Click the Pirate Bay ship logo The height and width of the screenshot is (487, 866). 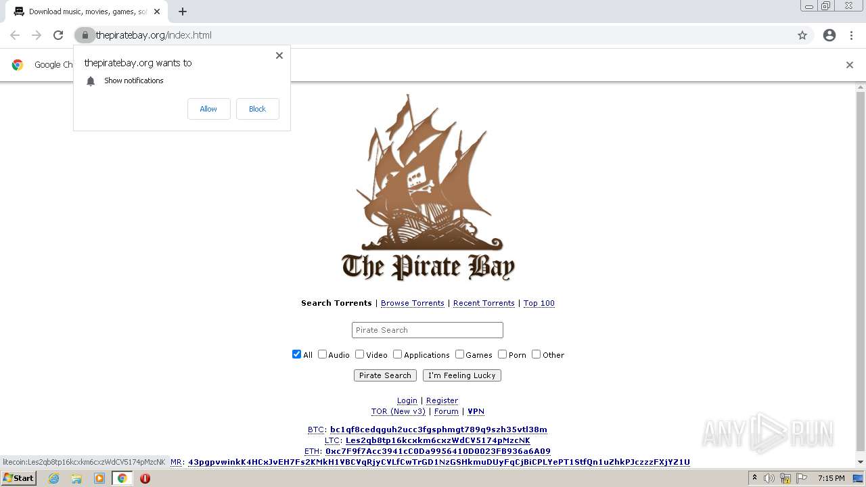(x=428, y=187)
